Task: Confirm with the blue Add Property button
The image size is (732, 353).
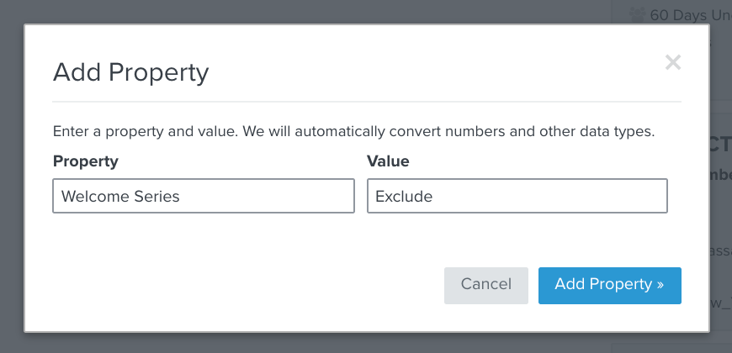Action: [x=610, y=286]
